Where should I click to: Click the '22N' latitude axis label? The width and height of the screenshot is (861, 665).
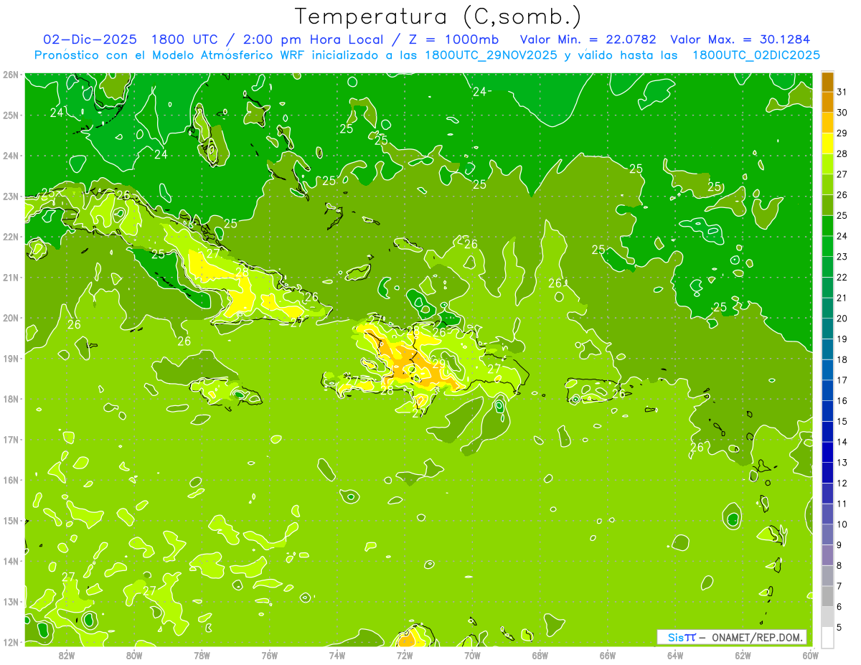click(10, 237)
